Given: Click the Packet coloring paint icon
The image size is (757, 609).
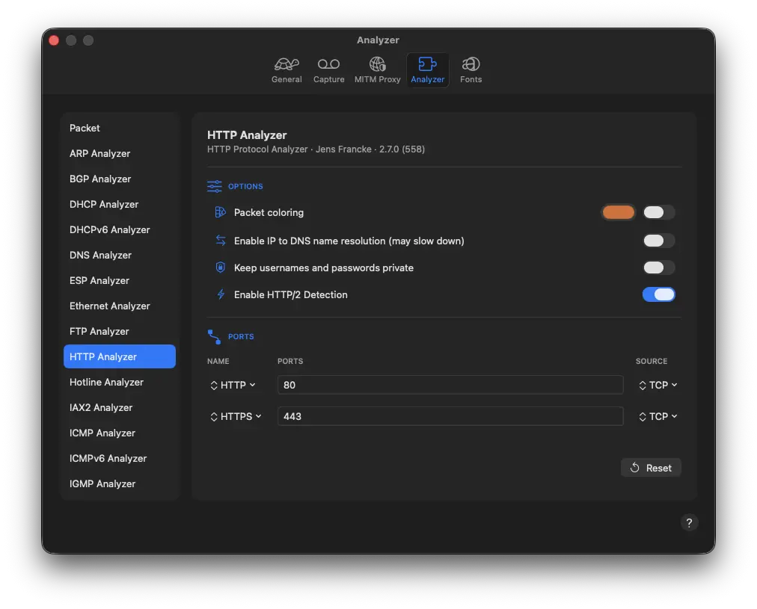Looking at the screenshot, I should (x=220, y=212).
